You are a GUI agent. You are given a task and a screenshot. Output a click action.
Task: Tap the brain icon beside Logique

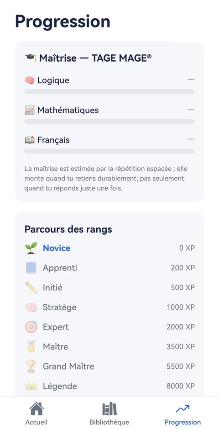(x=30, y=80)
